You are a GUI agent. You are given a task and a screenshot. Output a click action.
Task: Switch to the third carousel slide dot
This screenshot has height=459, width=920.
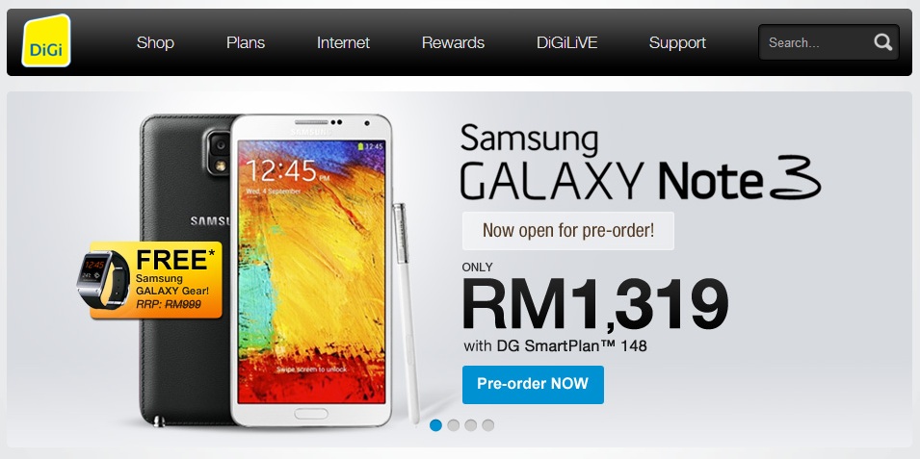click(470, 425)
